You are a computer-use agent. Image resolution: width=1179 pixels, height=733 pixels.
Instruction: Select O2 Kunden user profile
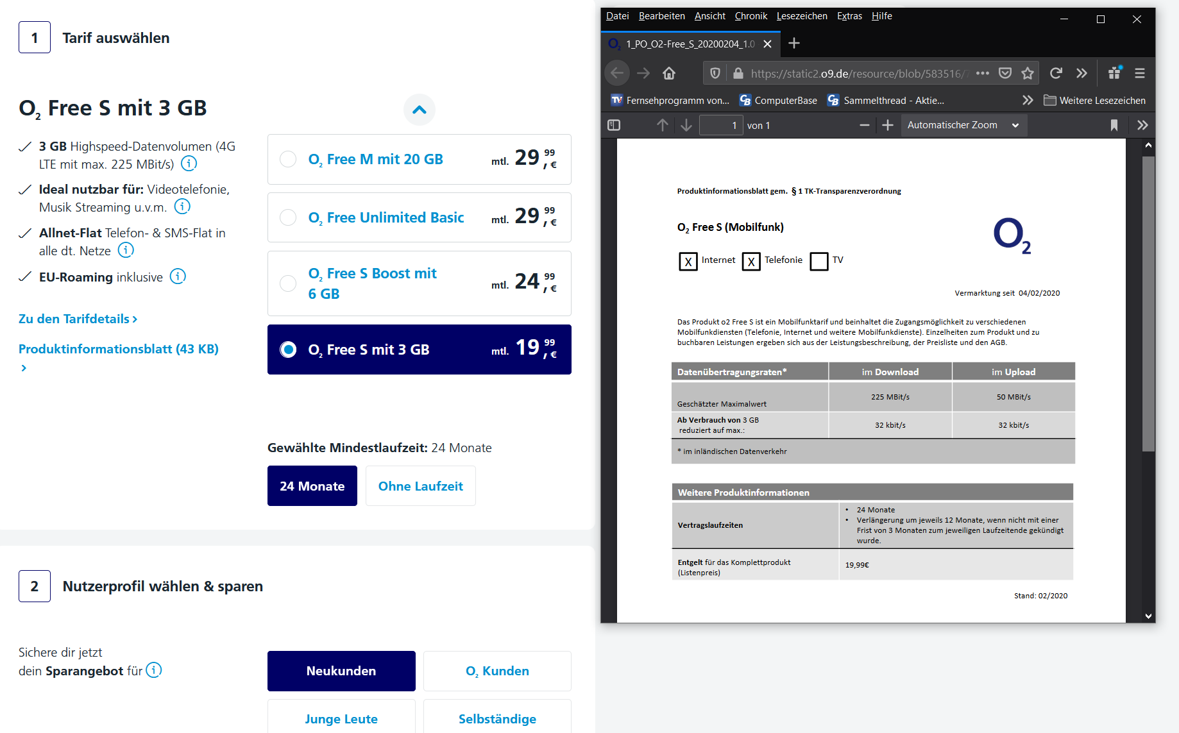(497, 671)
